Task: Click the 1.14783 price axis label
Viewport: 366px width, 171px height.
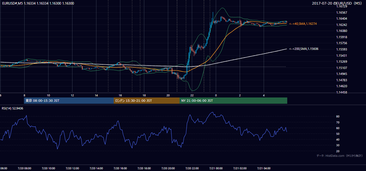Action: tap(342, 80)
